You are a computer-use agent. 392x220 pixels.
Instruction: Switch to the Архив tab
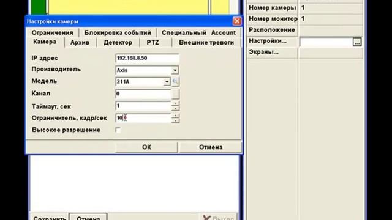[80, 42]
